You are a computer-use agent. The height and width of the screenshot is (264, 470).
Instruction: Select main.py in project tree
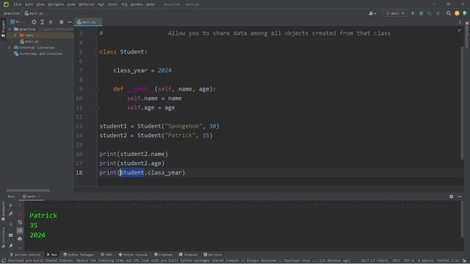29,41
